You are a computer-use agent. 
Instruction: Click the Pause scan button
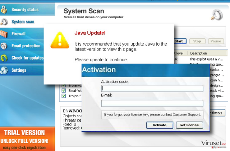[x=216, y=41]
